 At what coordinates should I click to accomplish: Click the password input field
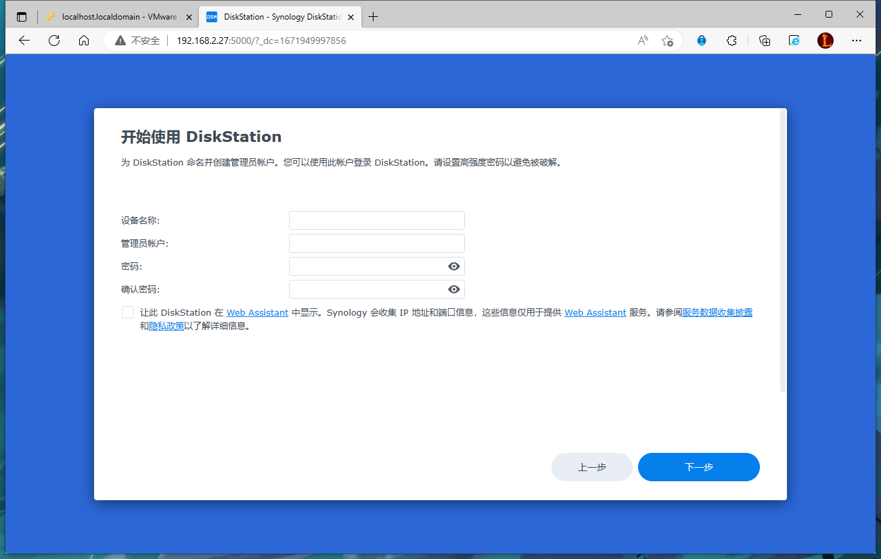[x=377, y=266]
